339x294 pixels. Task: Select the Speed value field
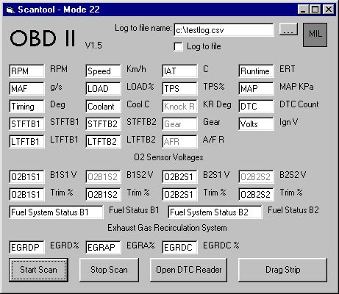103,71
